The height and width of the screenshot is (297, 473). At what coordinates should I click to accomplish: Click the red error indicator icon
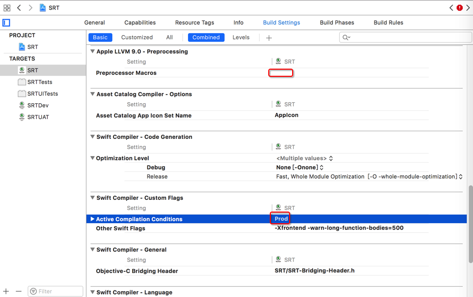pos(459,8)
